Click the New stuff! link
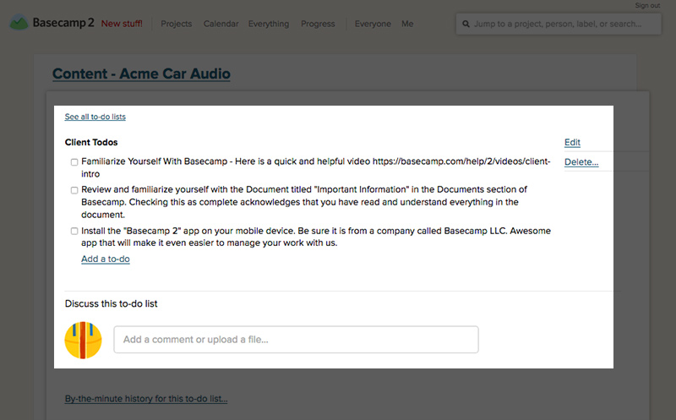Image resolution: width=676 pixels, height=420 pixels. [122, 24]
